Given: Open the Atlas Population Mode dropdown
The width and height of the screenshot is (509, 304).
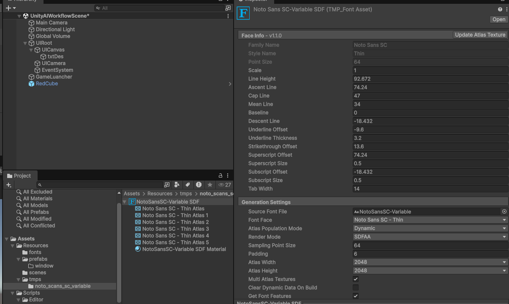Looking at the screenshot, I should [430, 228].
